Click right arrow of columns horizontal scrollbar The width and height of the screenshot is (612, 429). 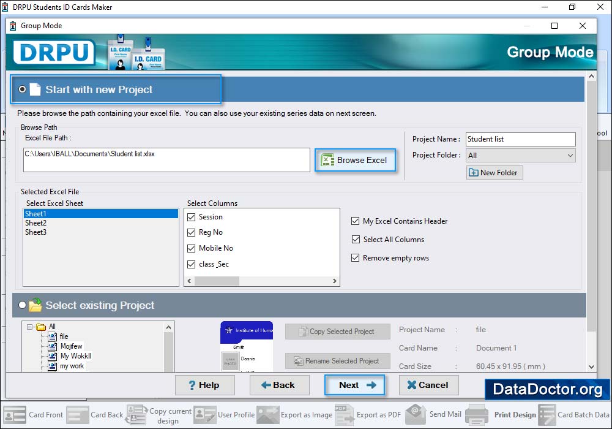click(335, 281)
